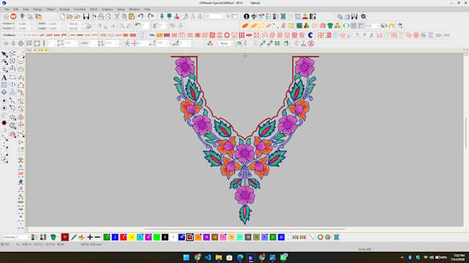The height and width of the screenshot is (263, 469).
Task: Toggle the hoop display icon
Action: (346, 25)
